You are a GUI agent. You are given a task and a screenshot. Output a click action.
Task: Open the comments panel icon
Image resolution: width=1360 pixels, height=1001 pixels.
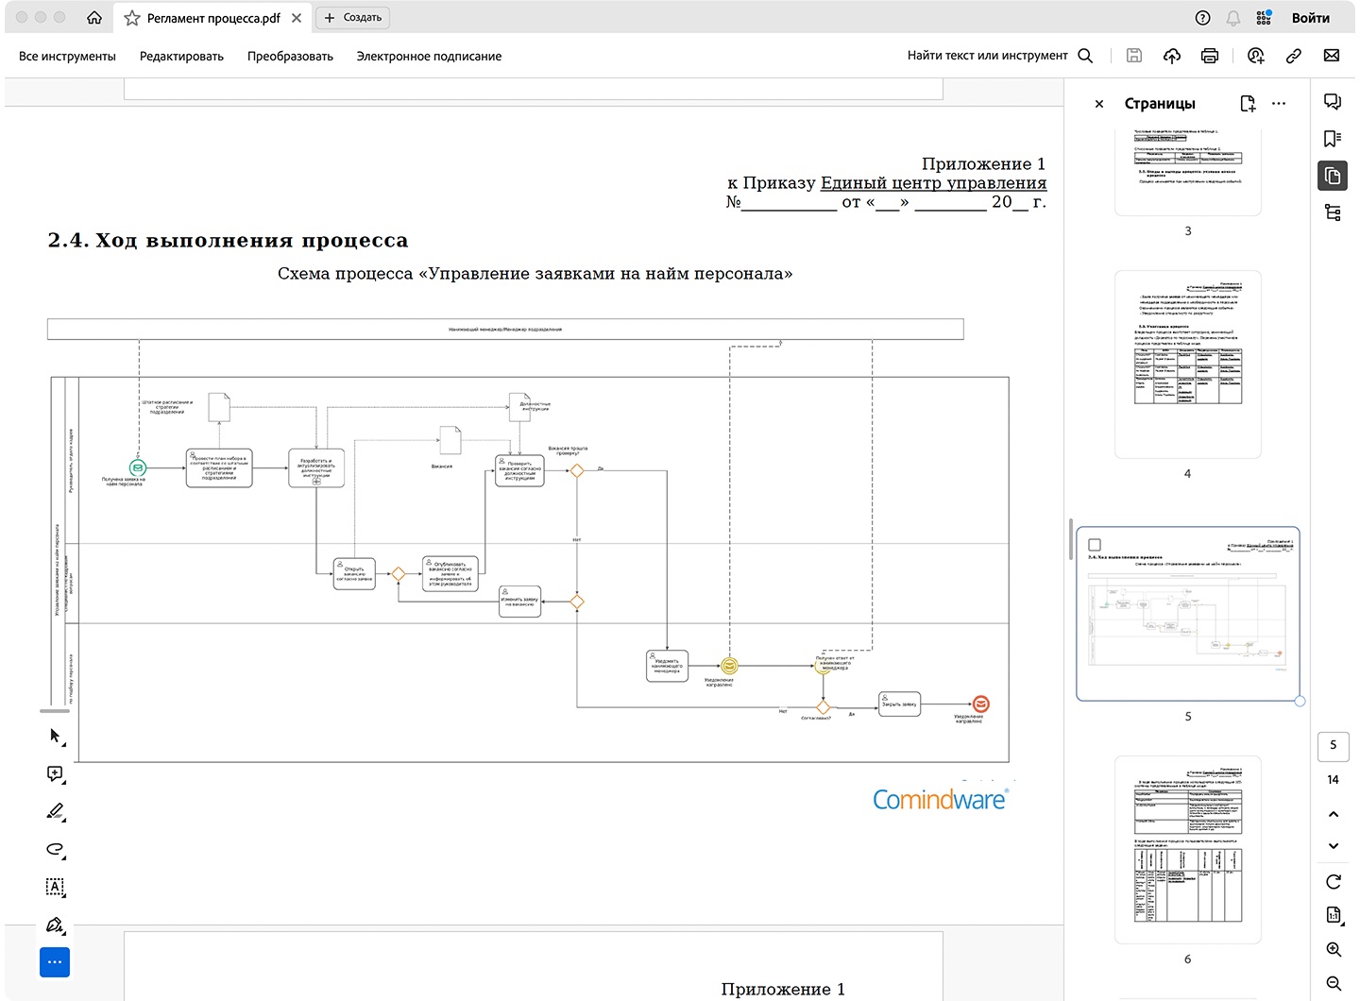(x=1333, y=102)
